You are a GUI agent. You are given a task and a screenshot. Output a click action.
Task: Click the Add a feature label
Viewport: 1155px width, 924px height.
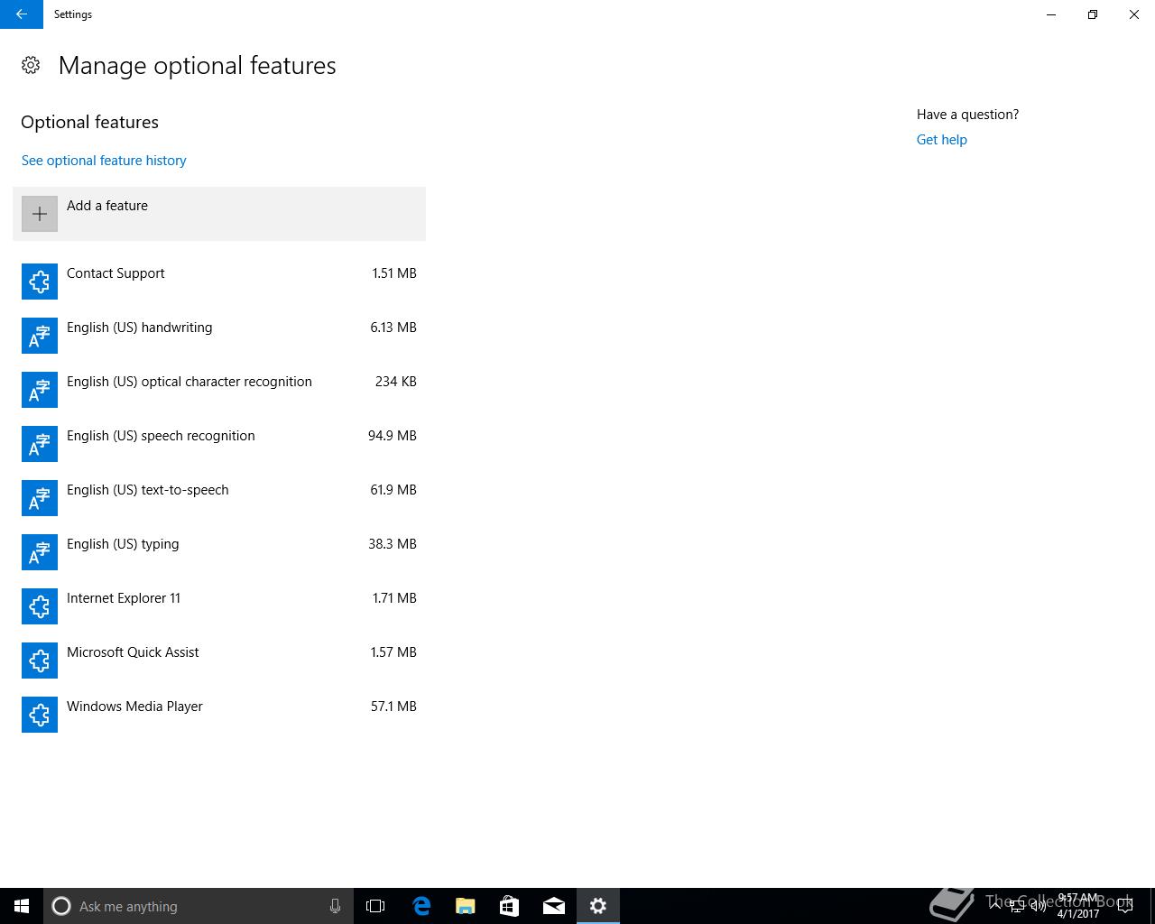107,206
